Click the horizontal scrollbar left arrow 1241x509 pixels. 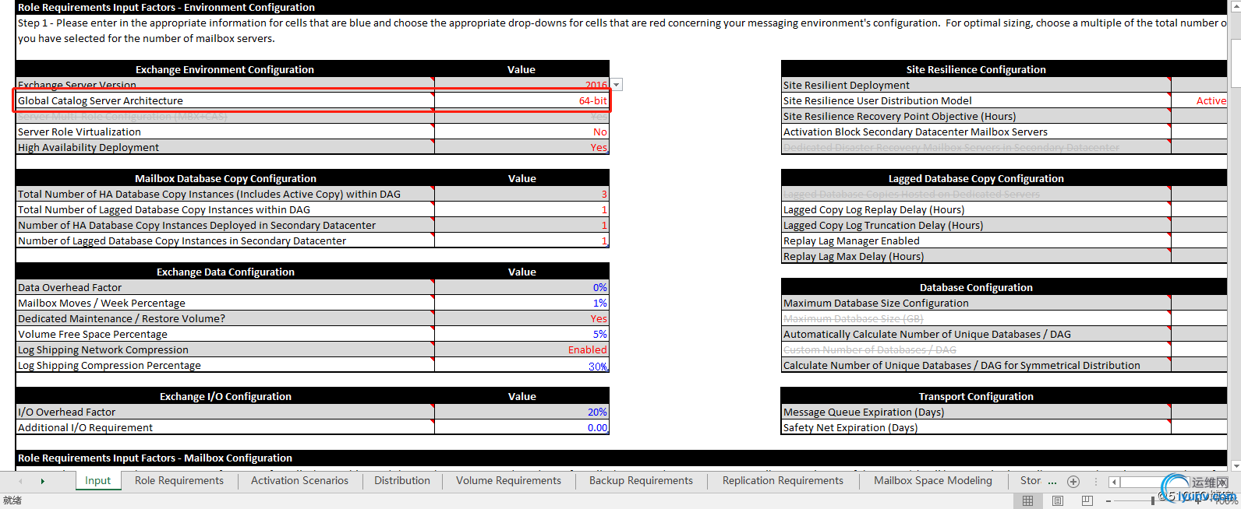pos(1114,482)
